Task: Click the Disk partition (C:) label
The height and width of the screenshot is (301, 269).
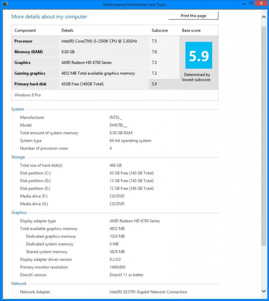Action: [36, 173]
